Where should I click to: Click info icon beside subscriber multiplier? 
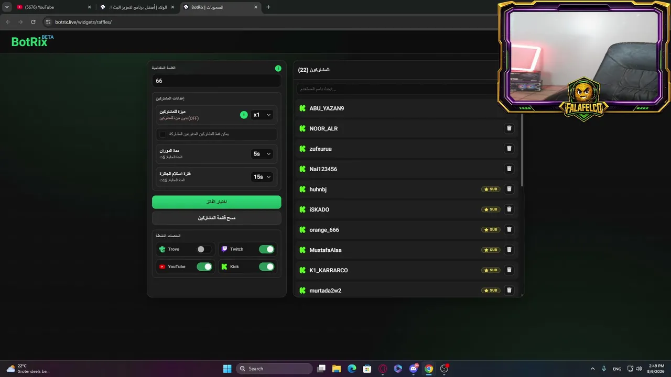pos(244,115)
